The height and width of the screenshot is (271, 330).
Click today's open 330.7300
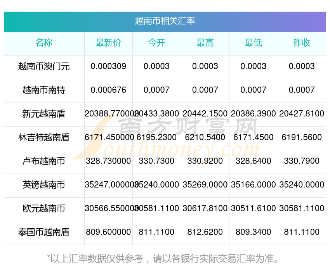tap(156, 161)
